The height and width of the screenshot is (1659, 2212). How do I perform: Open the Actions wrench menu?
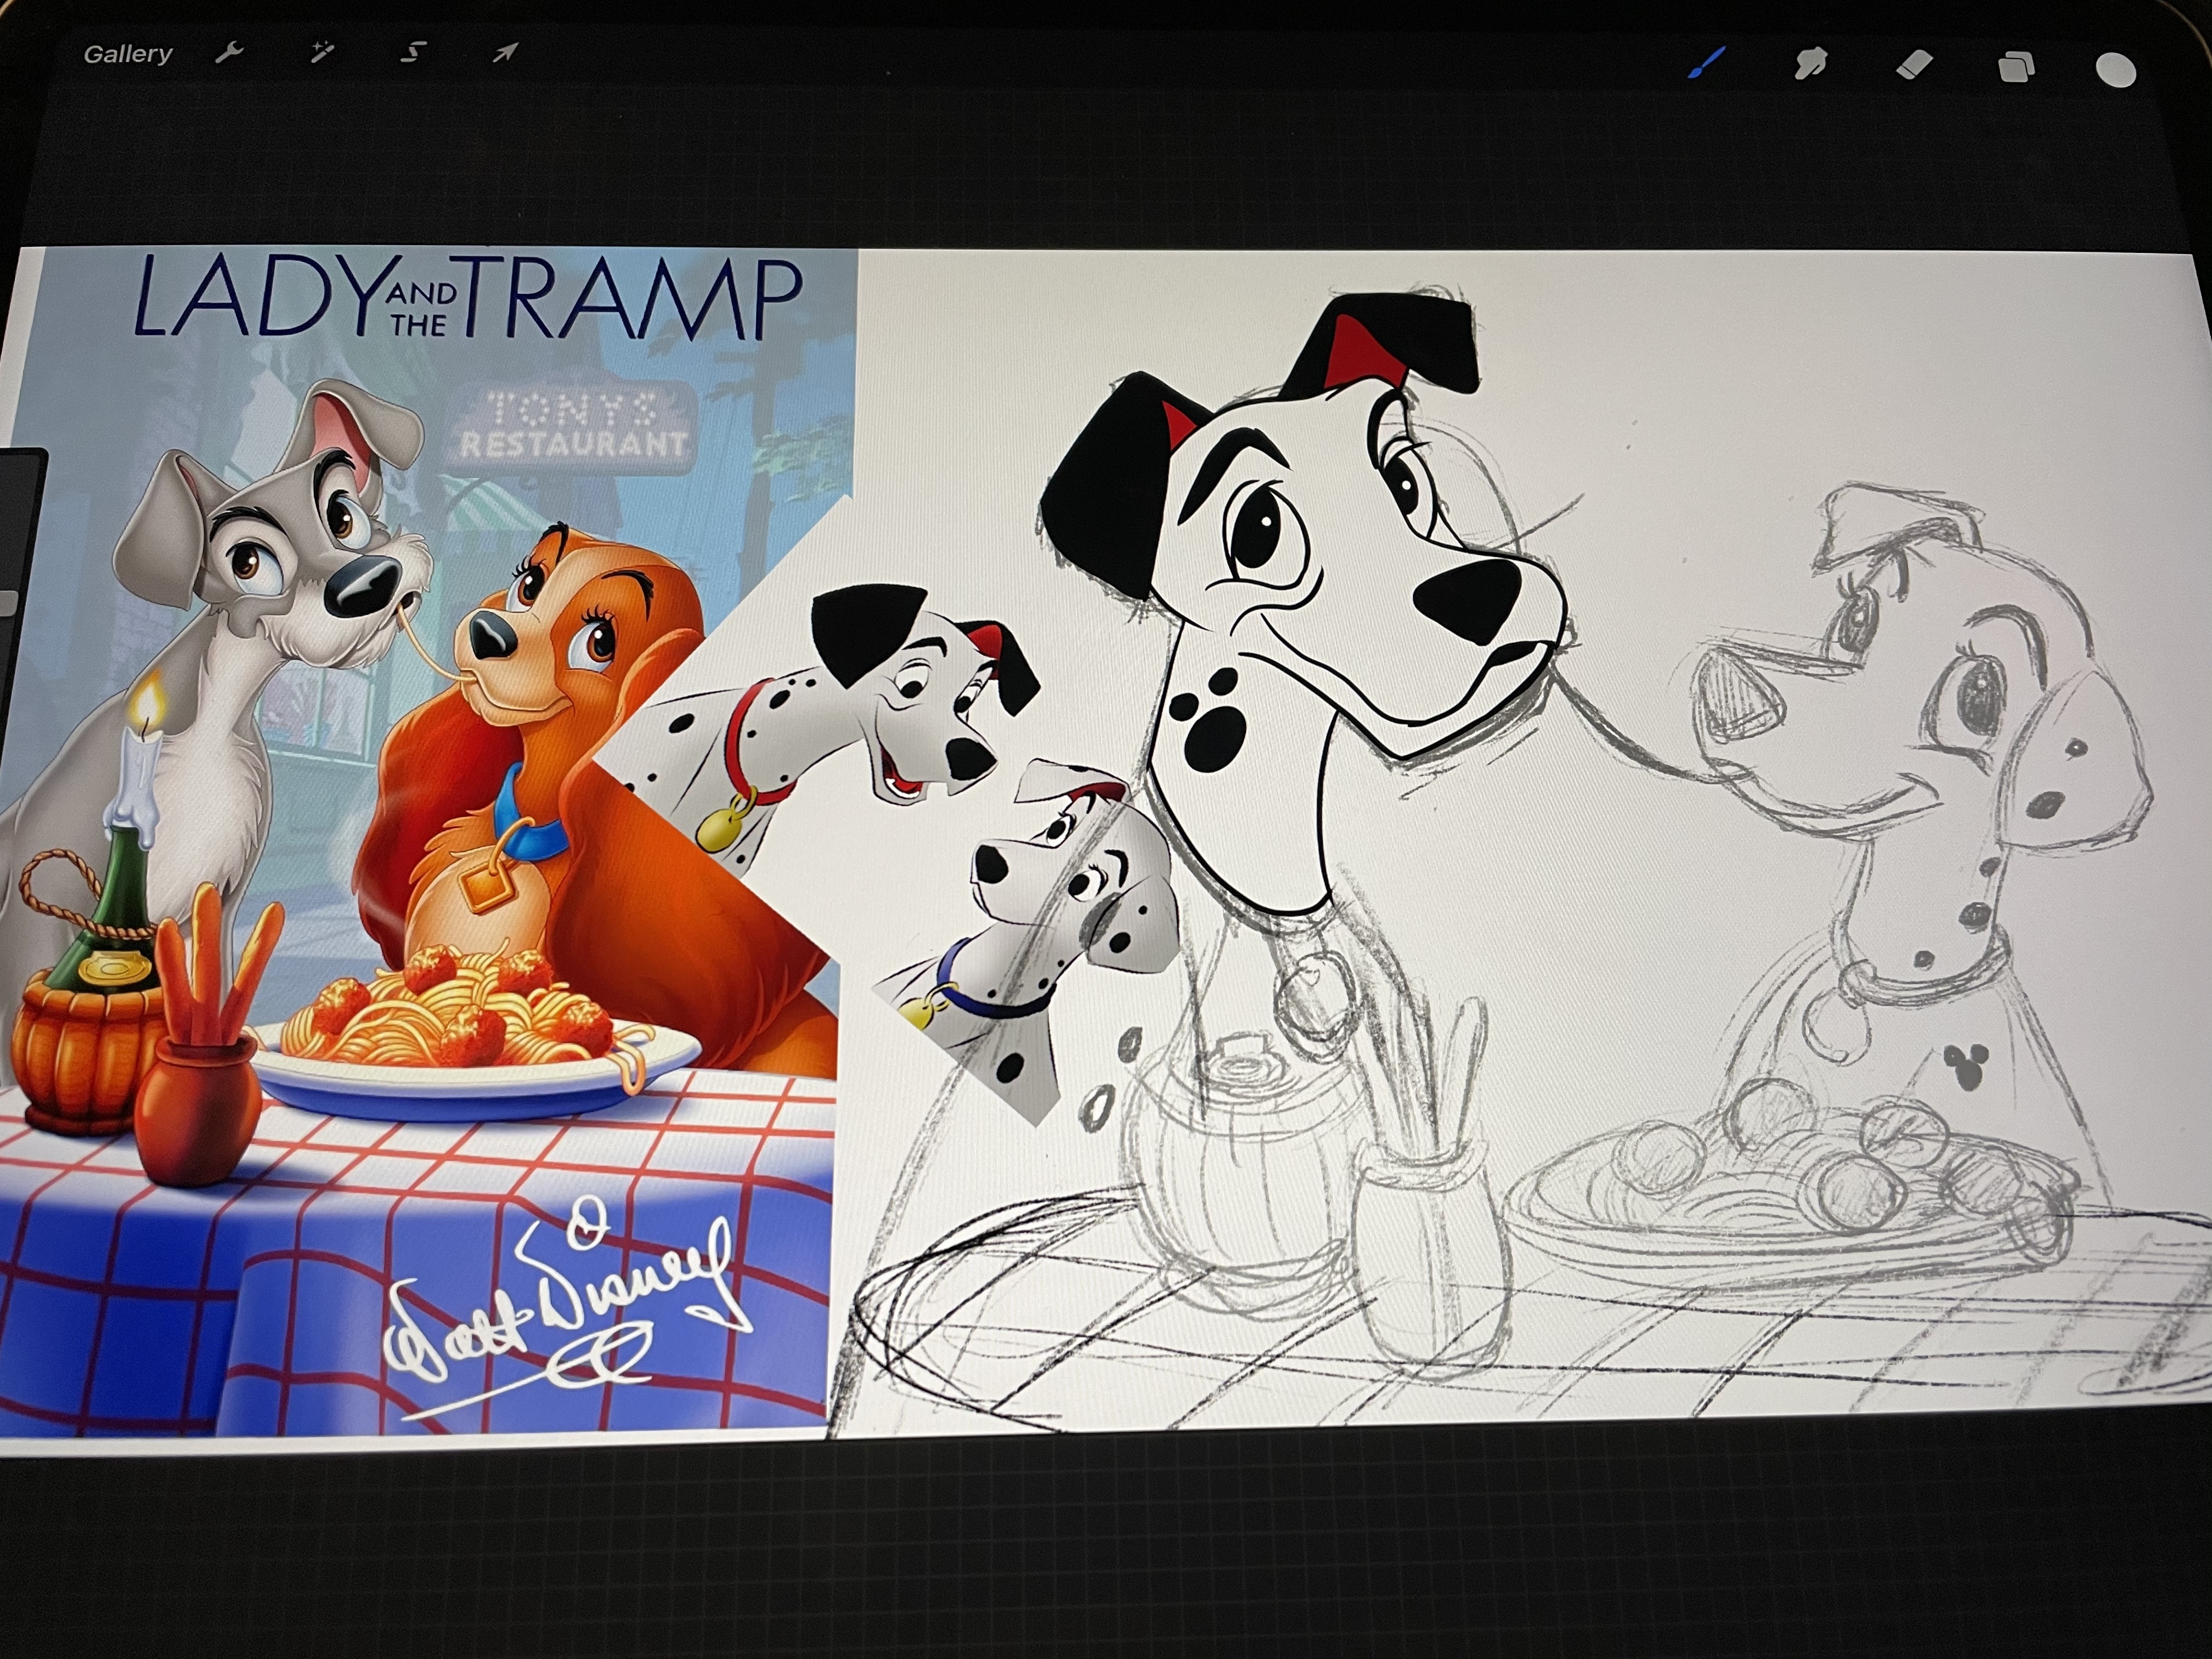point(229,53)
